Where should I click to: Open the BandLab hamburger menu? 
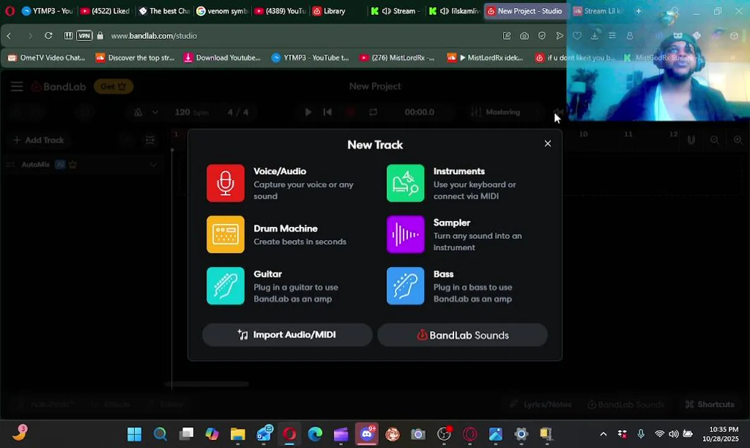point(17,86)
